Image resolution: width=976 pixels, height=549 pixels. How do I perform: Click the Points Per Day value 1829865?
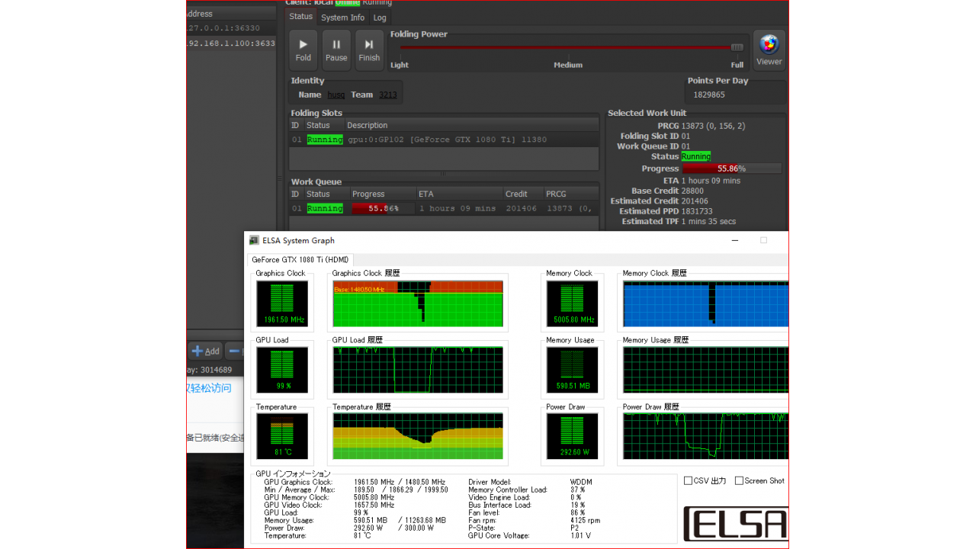pyautogui.click(x=709, y=95)
